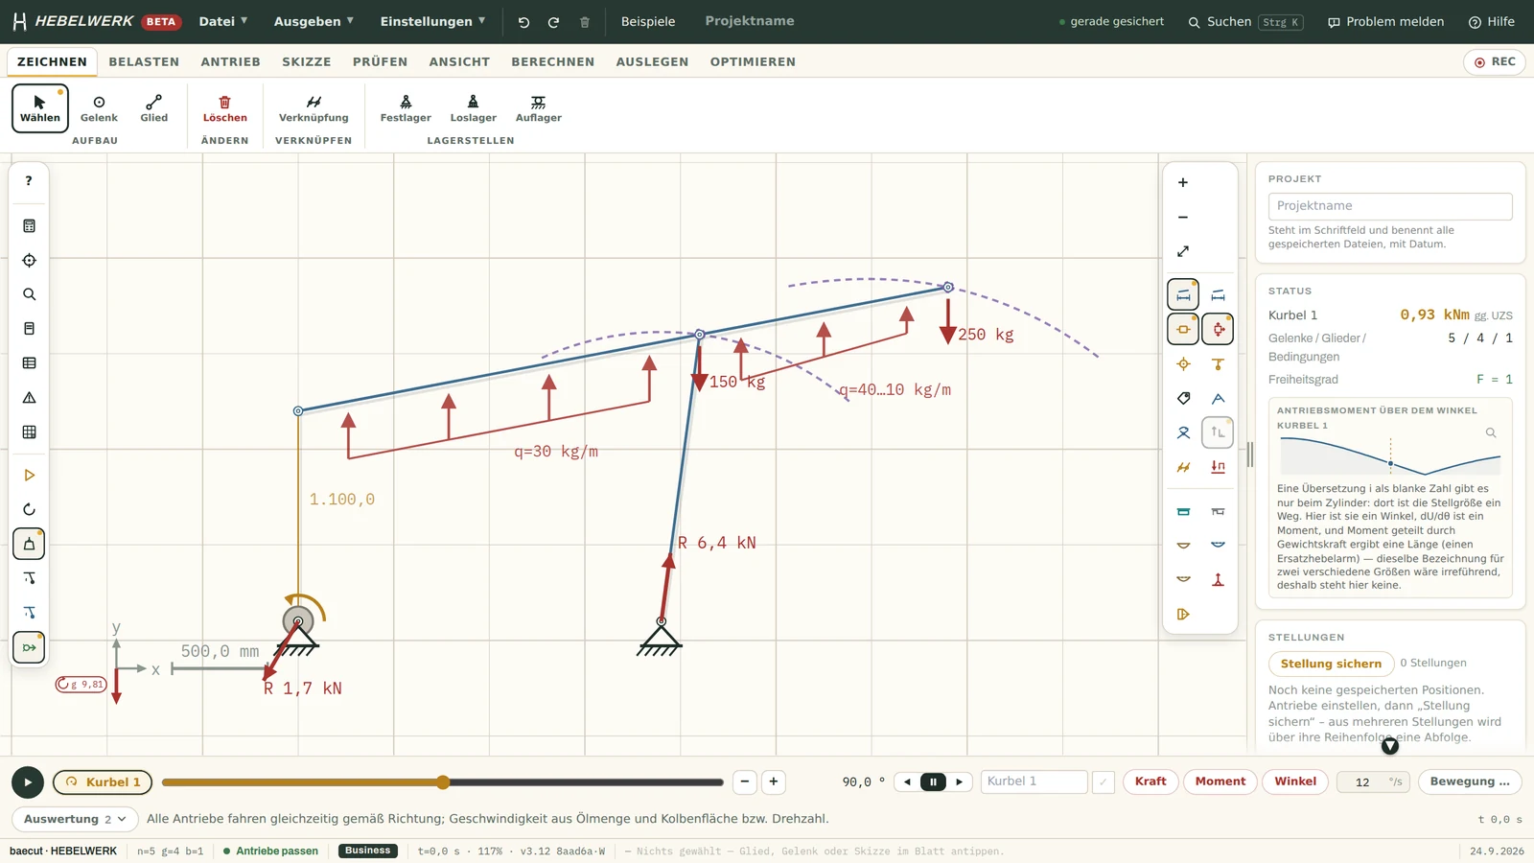Open the Einstellungen menu
1534x863 pixels.
(432, 21)
